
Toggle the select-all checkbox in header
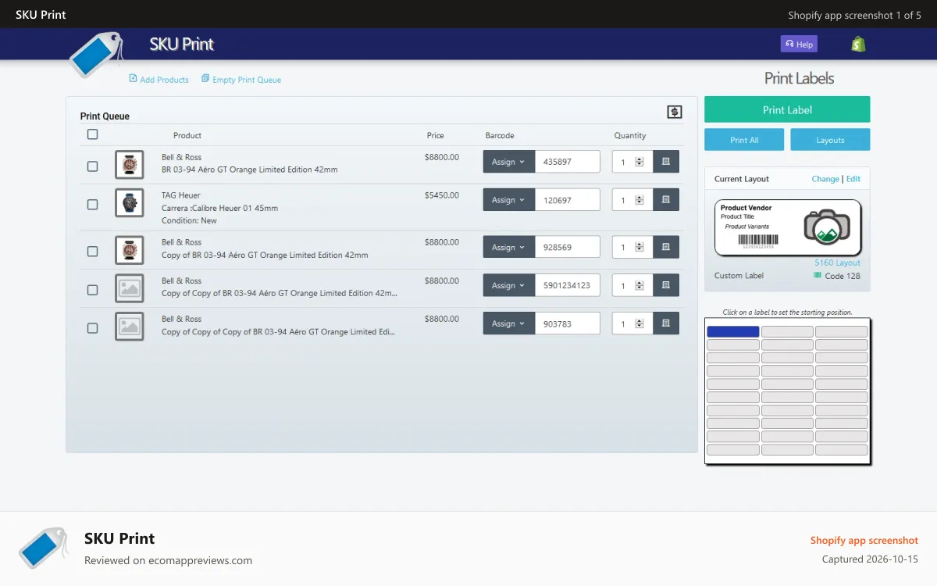[x=92, y=134]
